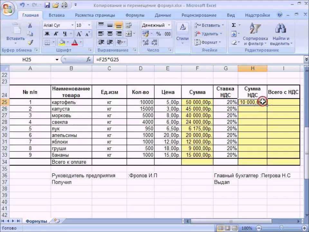Screen dimensions: 309x232
Task: Click the Вставить paste button
Action: pos(15,33)
